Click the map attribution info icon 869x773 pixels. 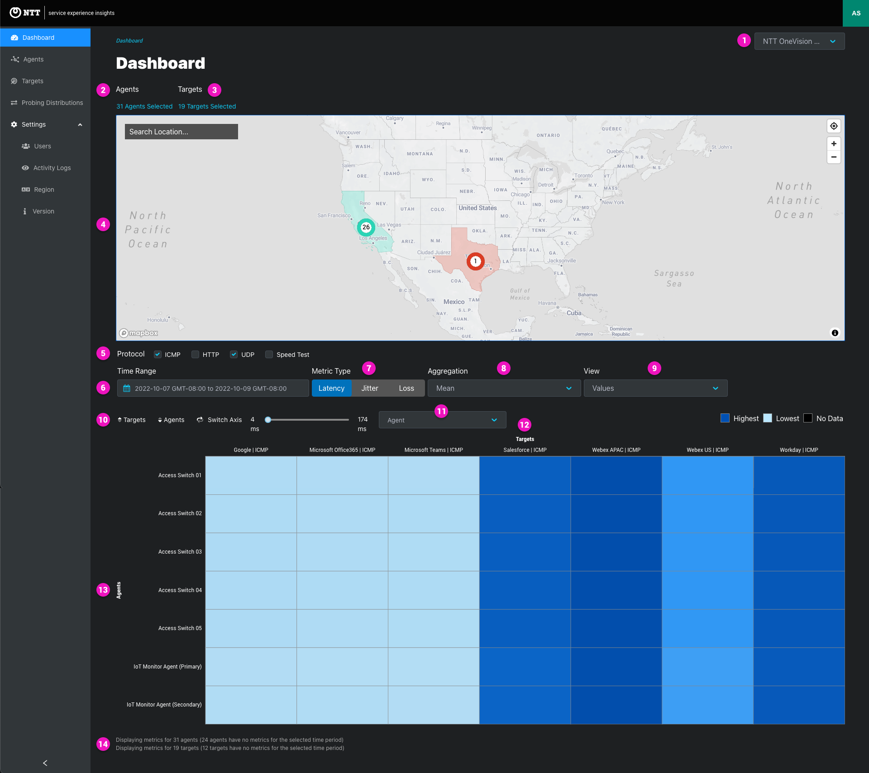click(835, 333)
